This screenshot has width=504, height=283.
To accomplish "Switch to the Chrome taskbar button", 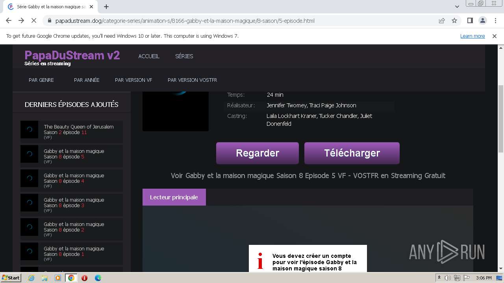I will click(x=71, y=278).
